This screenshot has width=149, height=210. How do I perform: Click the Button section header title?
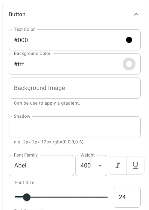point(17,14)
